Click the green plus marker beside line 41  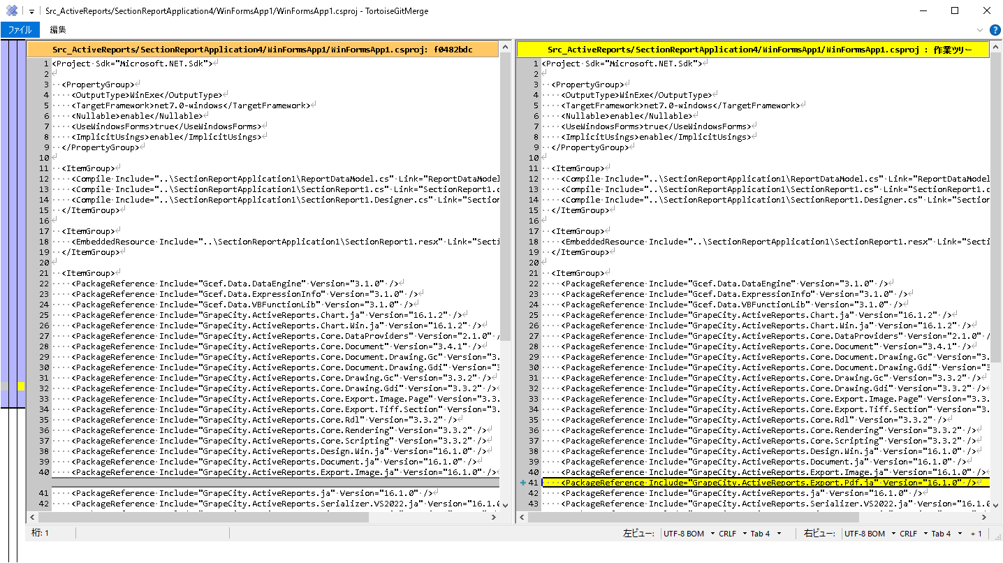tap(523, 483)
